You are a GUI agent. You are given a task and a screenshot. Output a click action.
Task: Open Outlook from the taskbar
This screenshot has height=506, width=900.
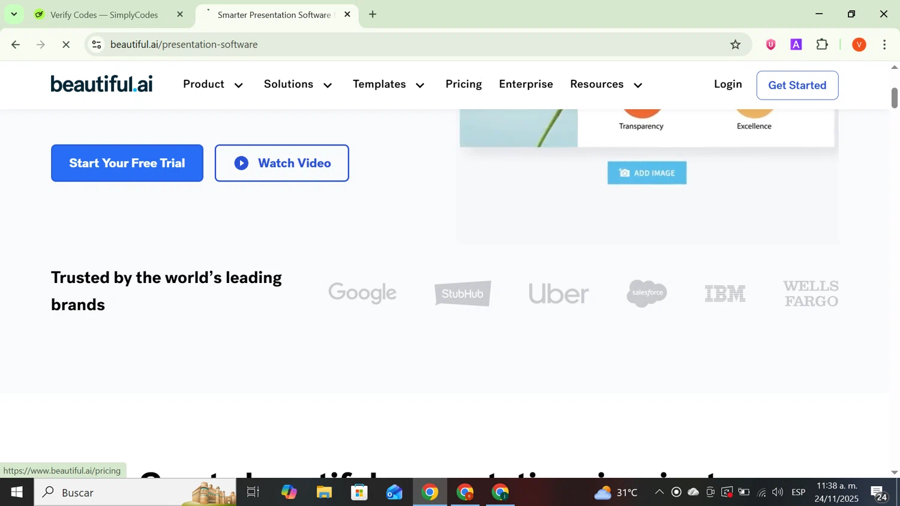point(395,492)
